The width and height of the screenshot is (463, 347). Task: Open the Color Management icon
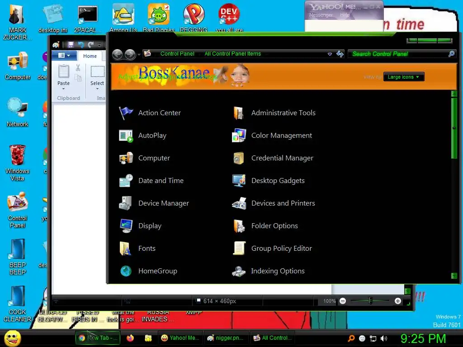pyautogui.click(x=239, y=136)
